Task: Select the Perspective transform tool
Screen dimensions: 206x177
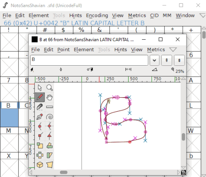Action: [x=49, y=165]
